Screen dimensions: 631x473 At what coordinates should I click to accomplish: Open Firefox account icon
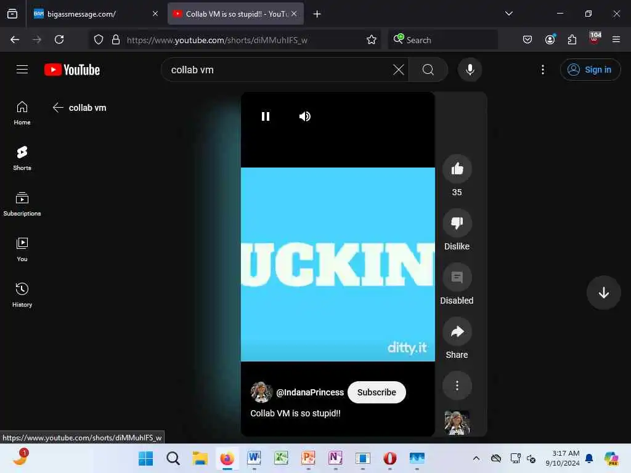550,39
